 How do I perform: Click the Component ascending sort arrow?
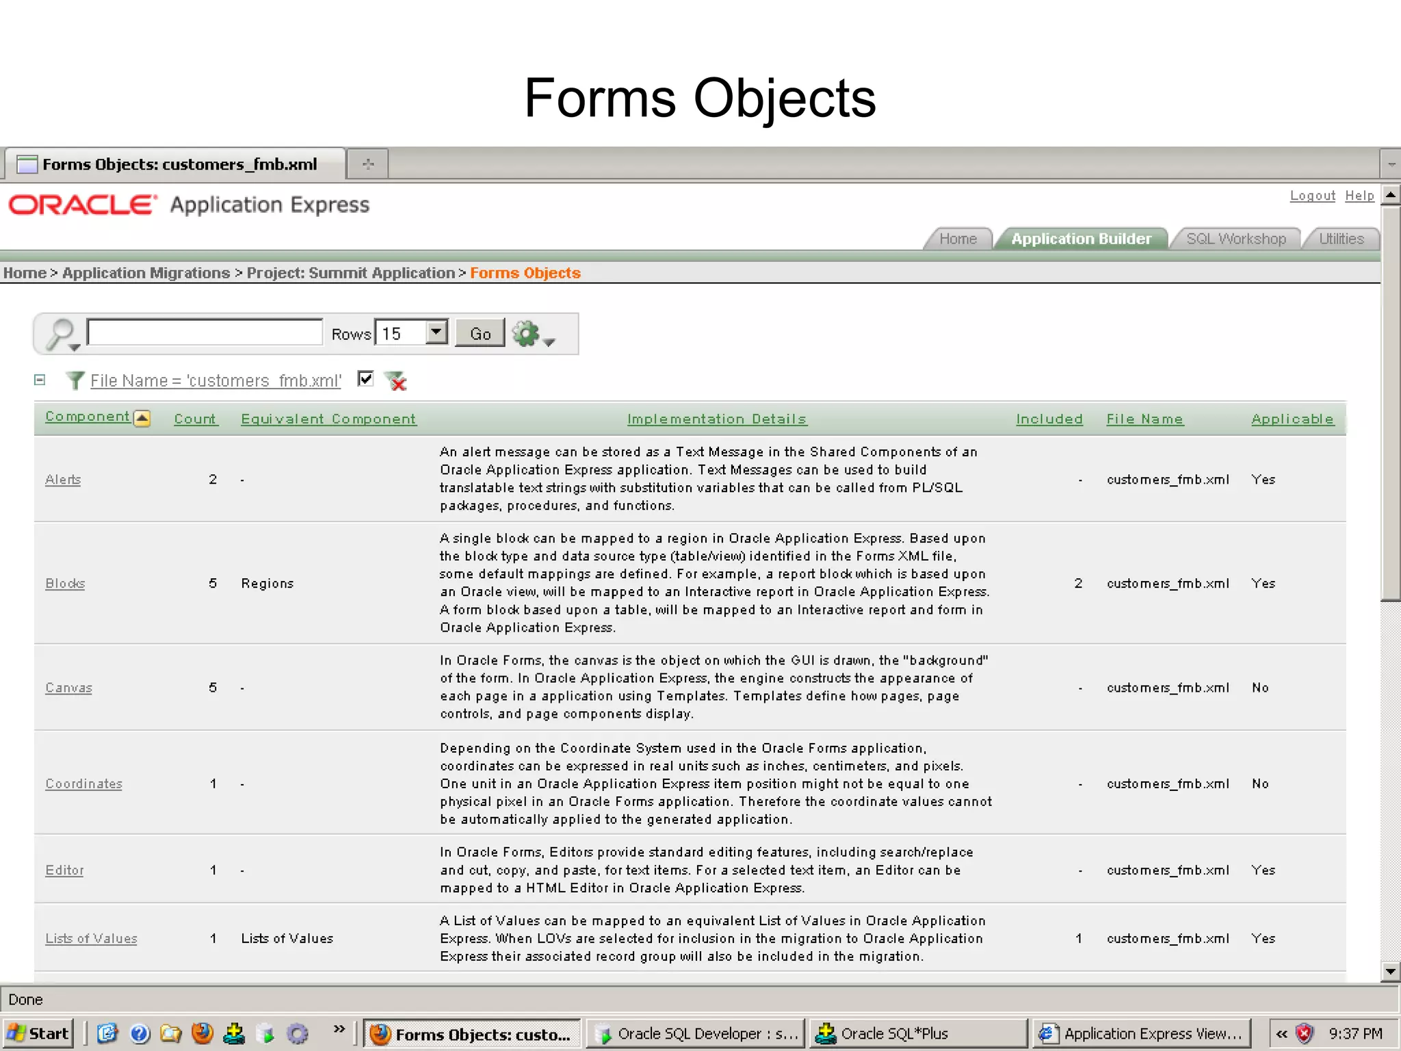coord(142,418)
